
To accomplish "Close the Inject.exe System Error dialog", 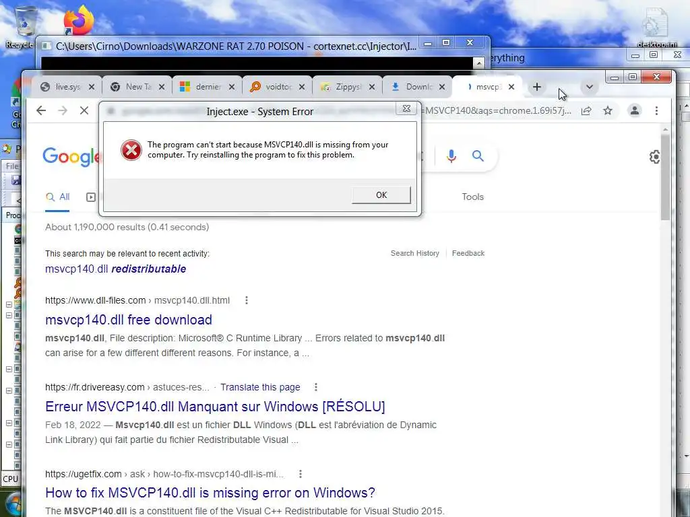I will [406, 108].
